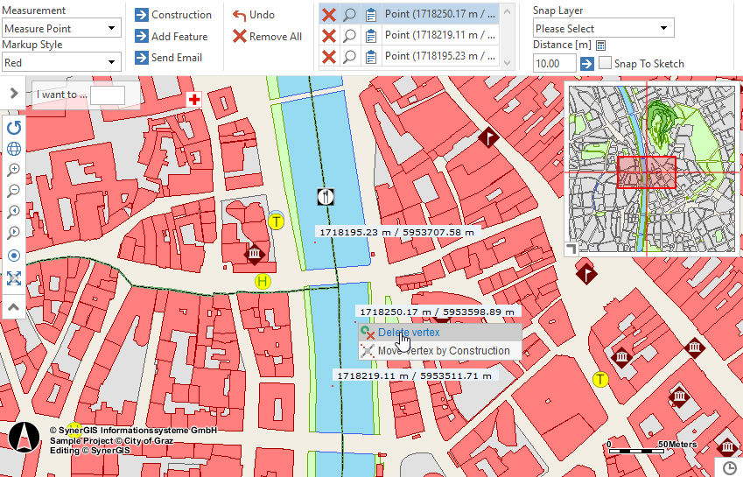Screen dimensions: 743x477
Task: Go to previous map extent
Action: coord(14,213)
